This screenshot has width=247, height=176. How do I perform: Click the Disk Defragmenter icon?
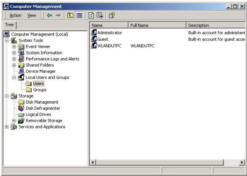[21, 108]
